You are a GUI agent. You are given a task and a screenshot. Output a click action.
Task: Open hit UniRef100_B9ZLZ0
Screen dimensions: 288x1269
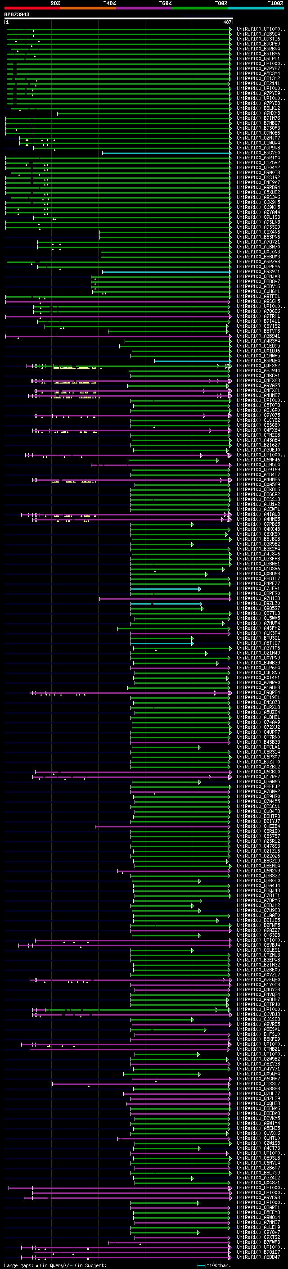[x=258, y=603]
